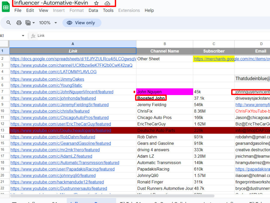Open the JimmyOakes YouTube link
This screenshot has height=203, width=270.
(x=47, y=79)
